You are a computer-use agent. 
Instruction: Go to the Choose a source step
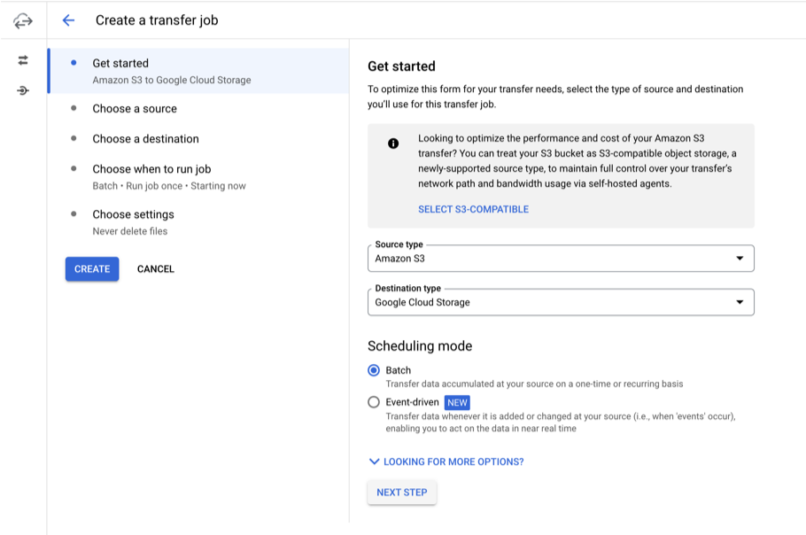tap(135, 108)
